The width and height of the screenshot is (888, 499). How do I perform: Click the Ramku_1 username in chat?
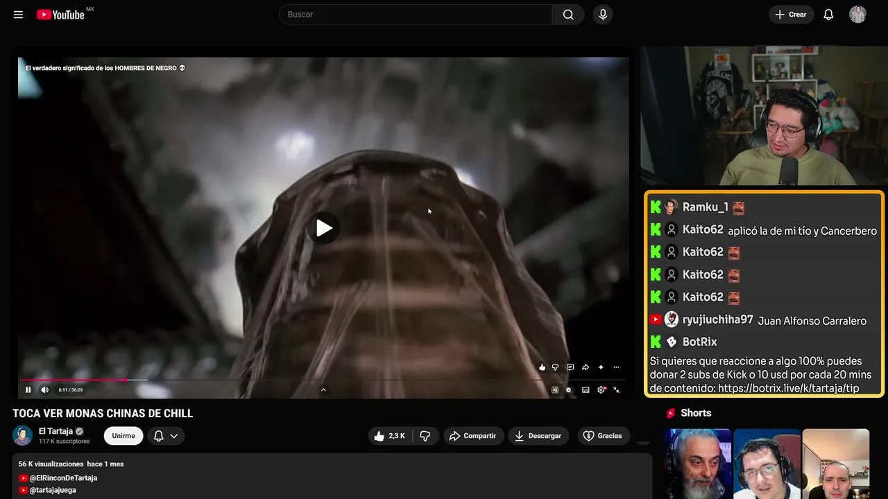705,207
